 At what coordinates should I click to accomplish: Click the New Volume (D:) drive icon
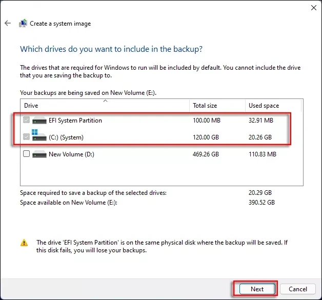[x=39, y=154]
